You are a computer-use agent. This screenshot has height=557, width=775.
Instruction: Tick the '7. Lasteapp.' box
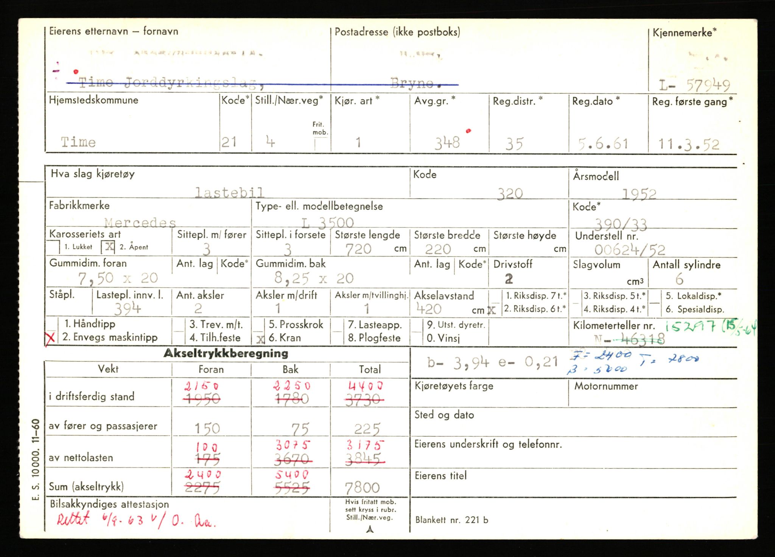coord(338,325)
